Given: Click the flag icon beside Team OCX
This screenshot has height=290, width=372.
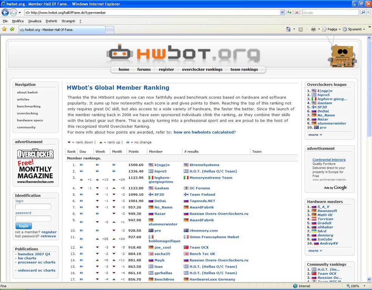Looking at the screenshot, I should pos(186,247).
